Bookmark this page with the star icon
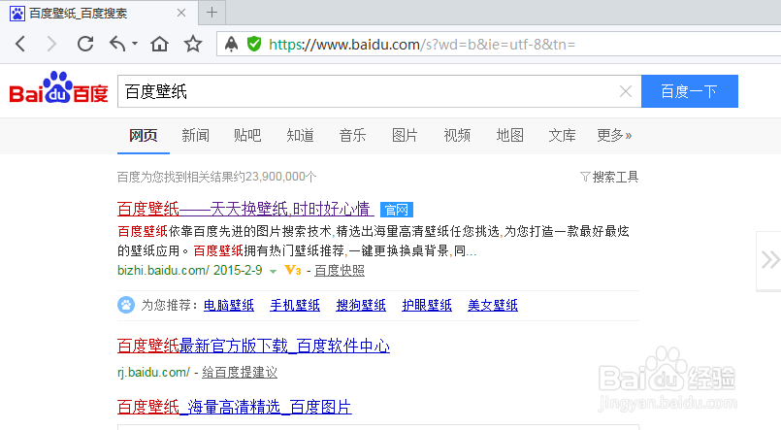 (x=193, y=45)
